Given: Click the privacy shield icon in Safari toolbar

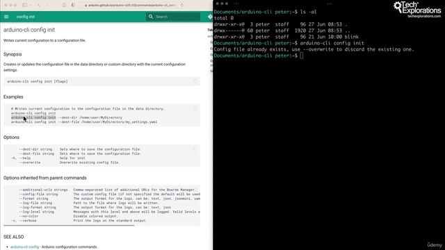Looking at the screenshot, I should click(64, 5).
